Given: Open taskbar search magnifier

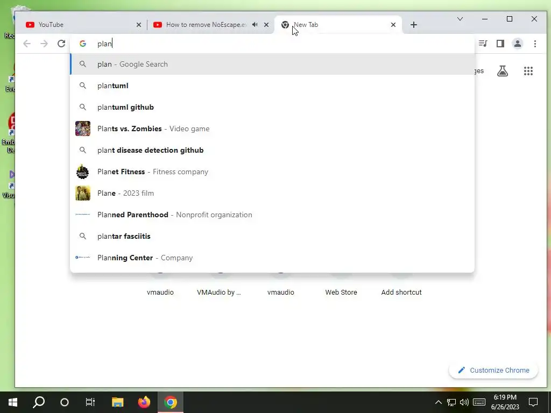Looking at the screenshot, I should (39, 402).
